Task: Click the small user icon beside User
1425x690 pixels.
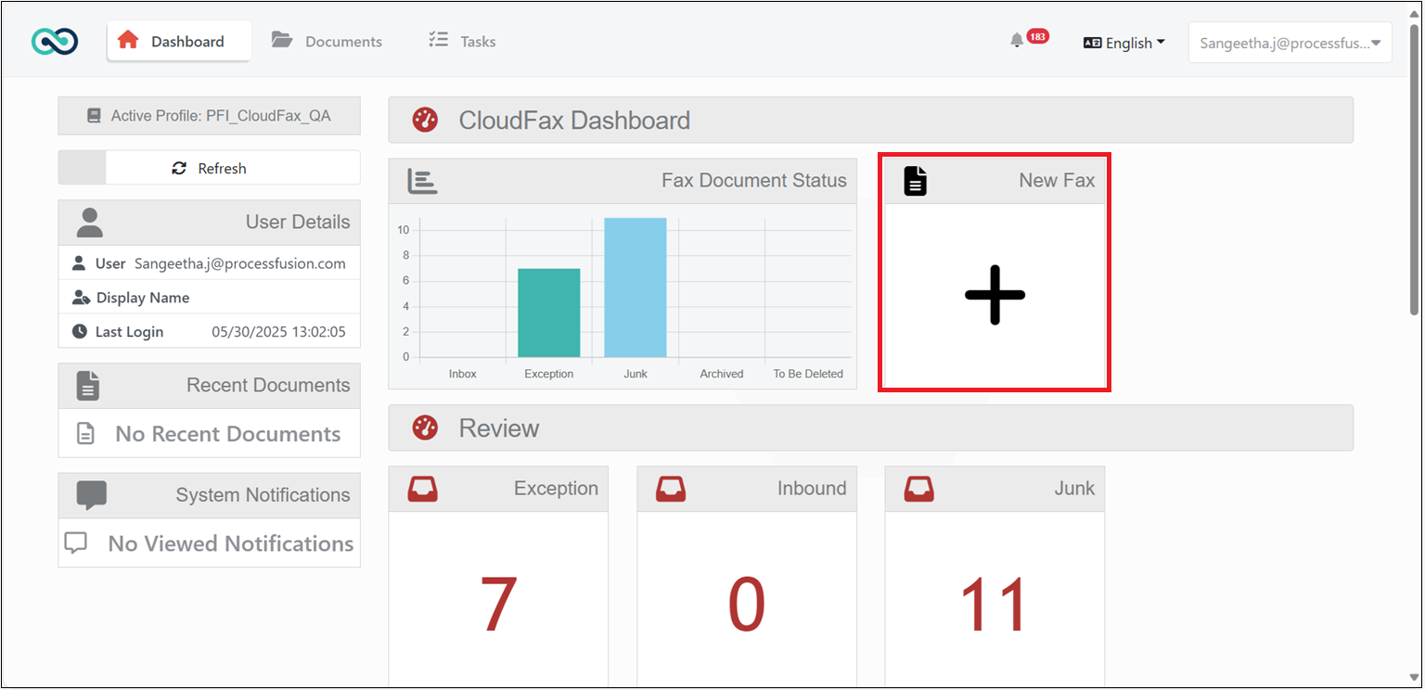Action: point(79,263)
